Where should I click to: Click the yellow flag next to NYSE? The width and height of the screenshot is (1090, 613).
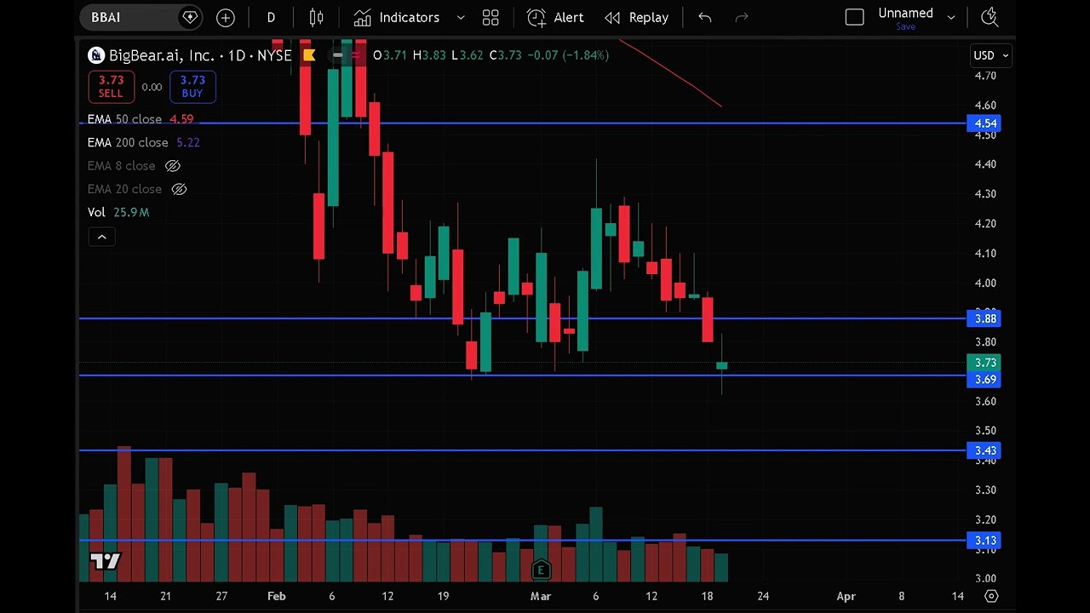pyautogui.click(x=309, y=55)
